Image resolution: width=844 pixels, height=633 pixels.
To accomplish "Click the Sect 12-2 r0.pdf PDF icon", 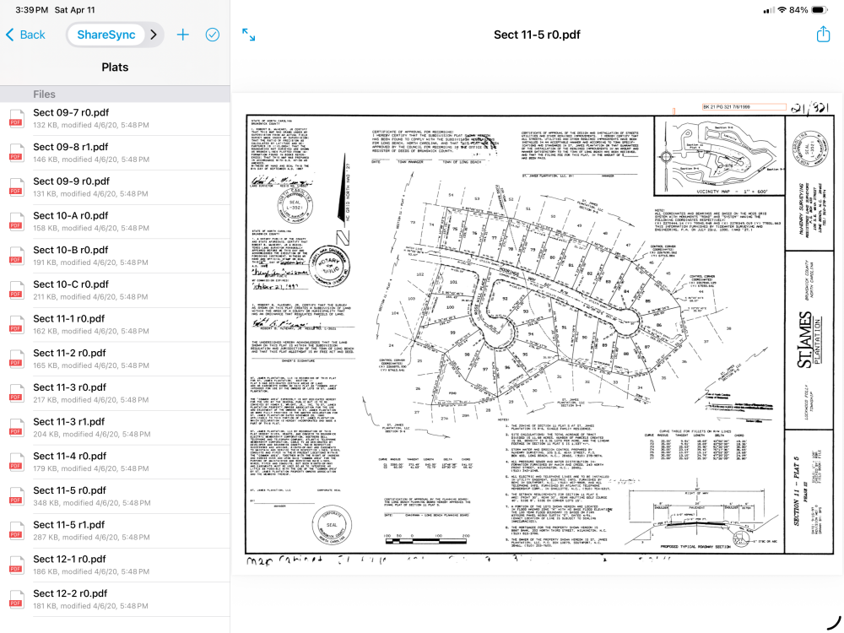I will [x=16, y=599].
